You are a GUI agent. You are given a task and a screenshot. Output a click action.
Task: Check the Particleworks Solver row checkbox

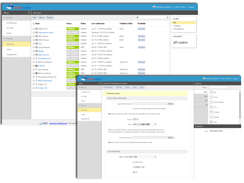click(34, 33)
